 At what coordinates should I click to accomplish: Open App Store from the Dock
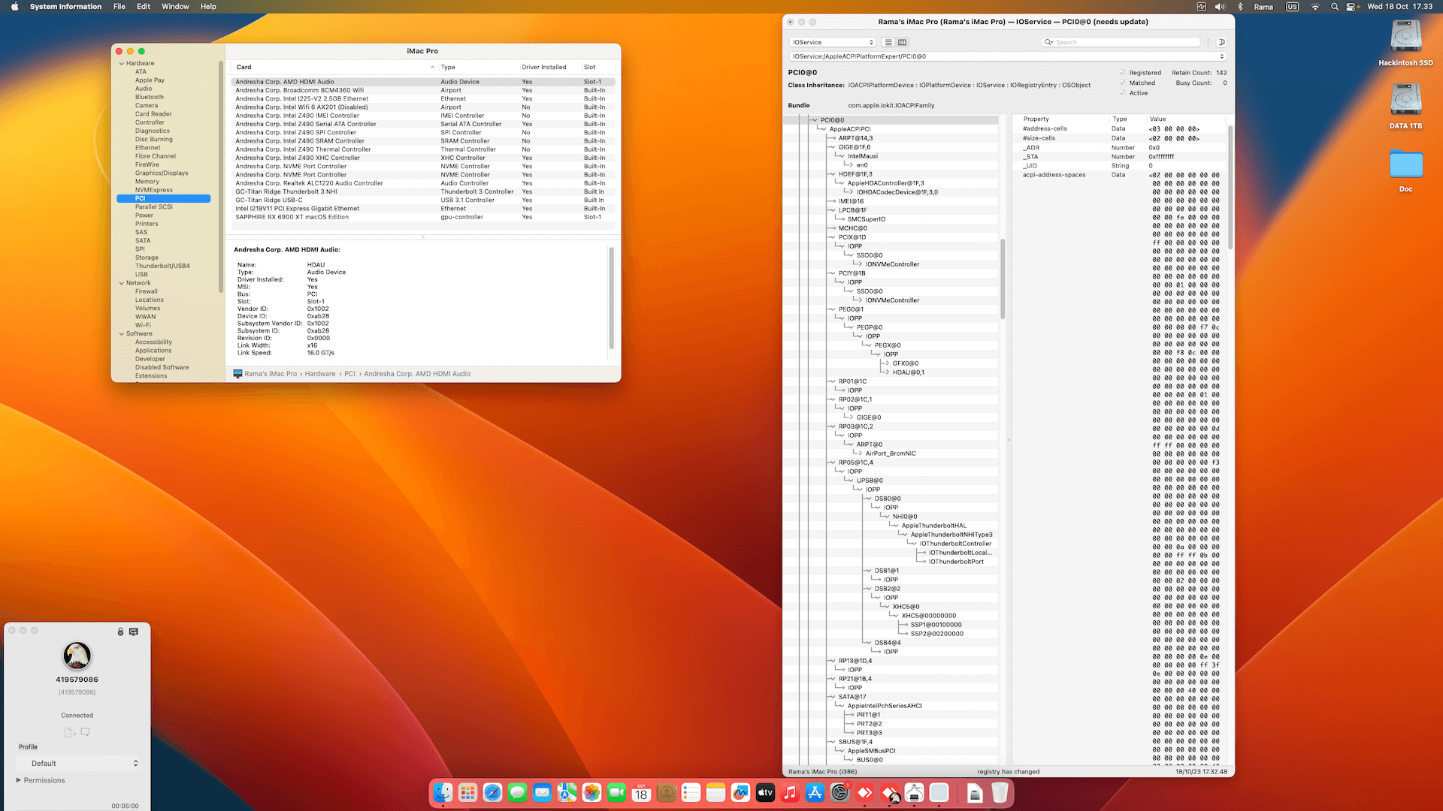coord(815,792)
